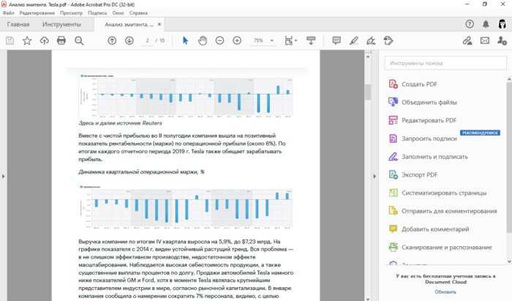Open Добавить комментарий tool

[429, 229]
